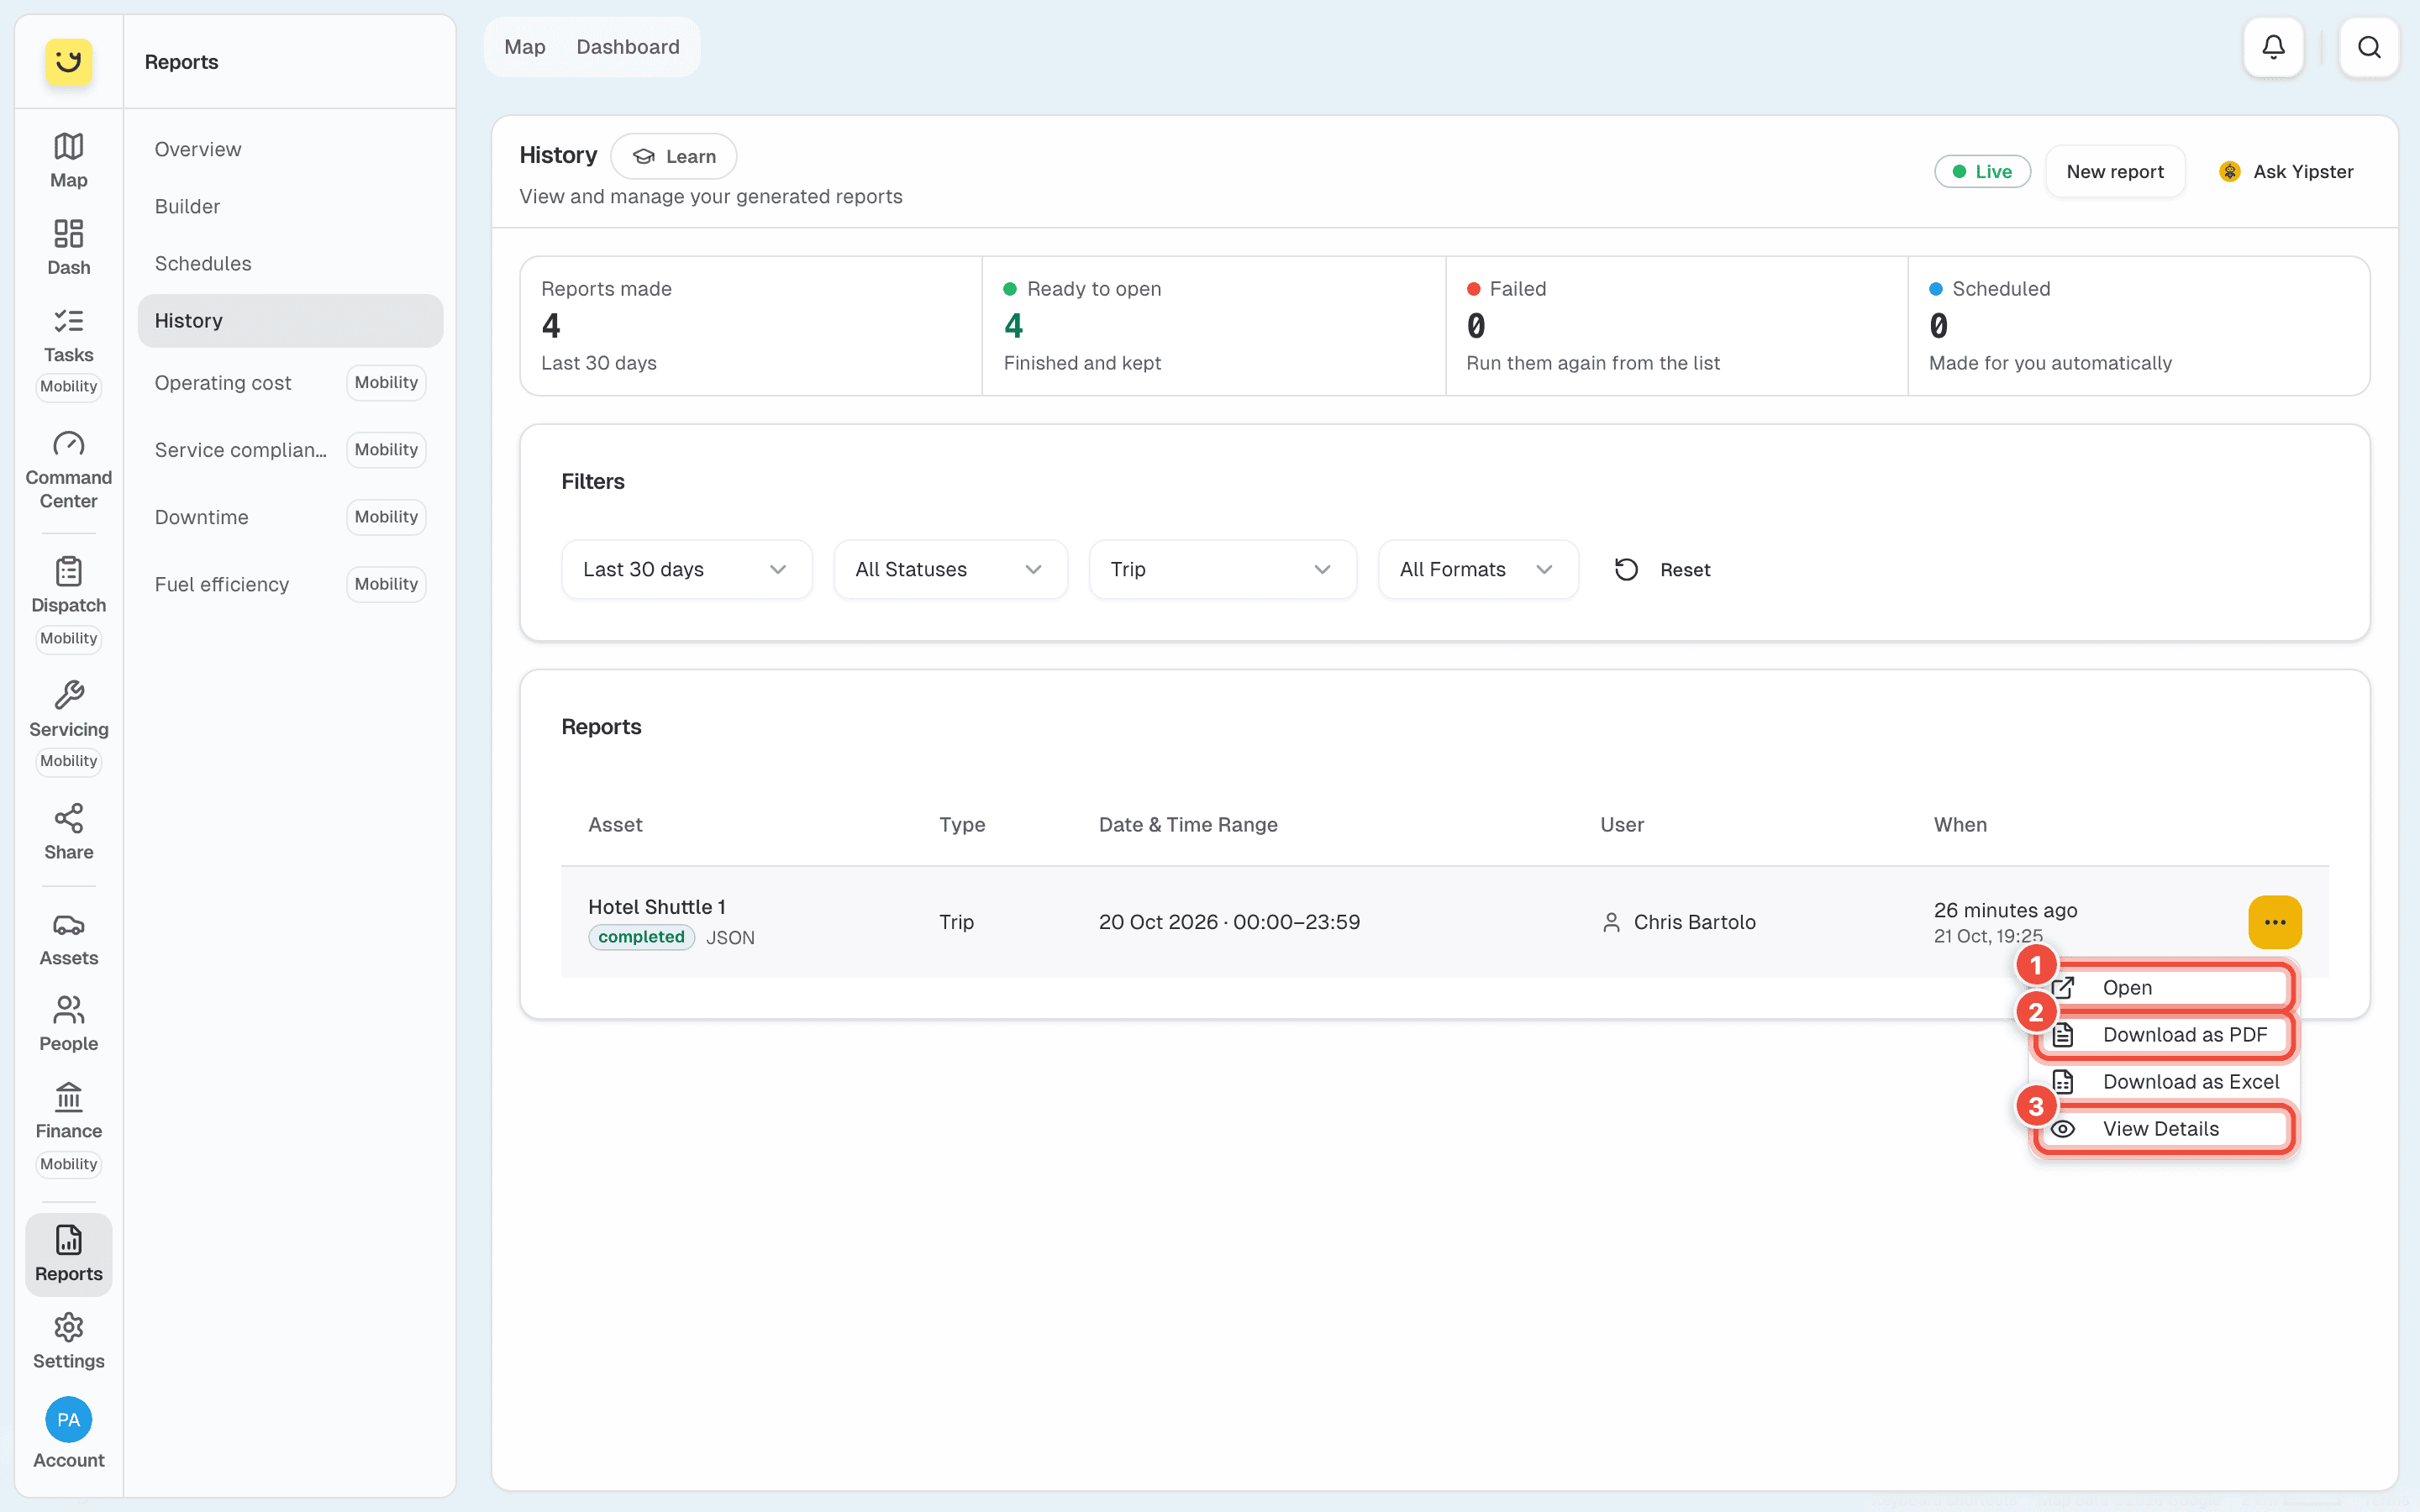
Task: Open the All Formats dropdown
Action: pos(1478,569)
